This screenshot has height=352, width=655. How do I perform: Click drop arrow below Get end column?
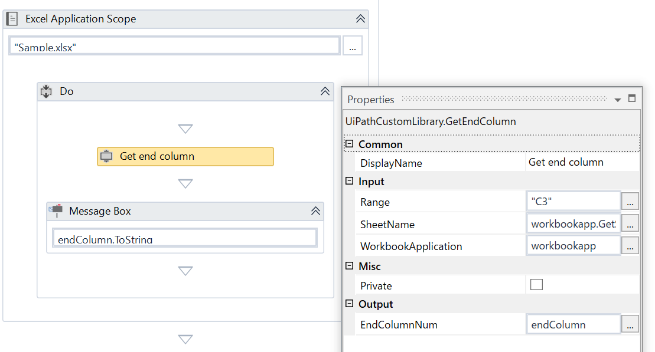tap(185, 183)
